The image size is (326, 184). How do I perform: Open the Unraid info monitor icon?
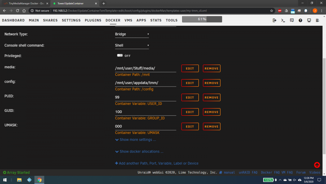[x=309, y=20]
